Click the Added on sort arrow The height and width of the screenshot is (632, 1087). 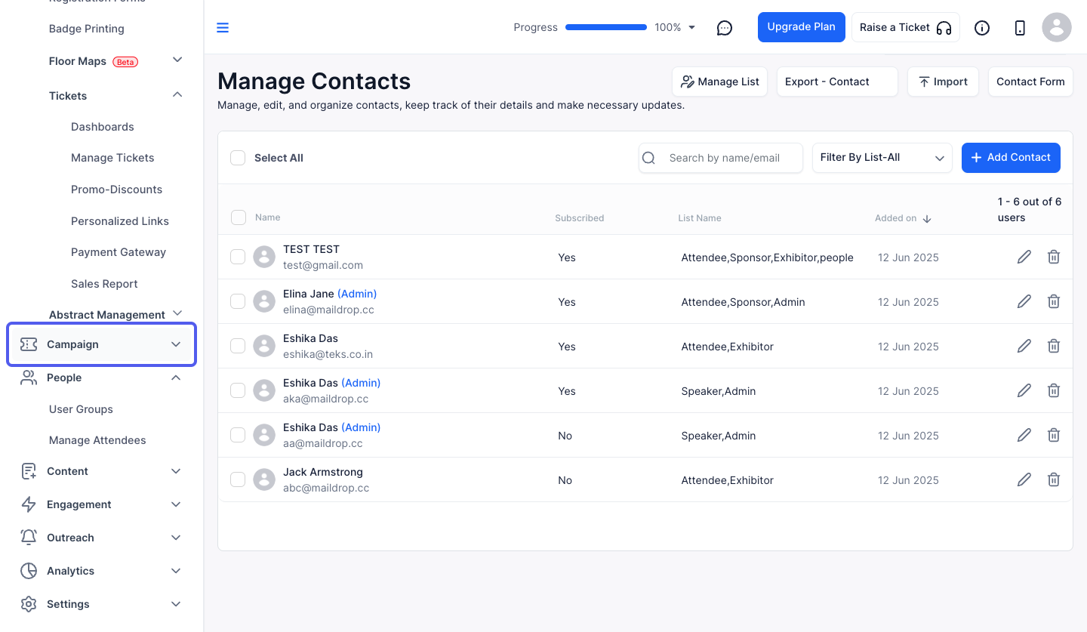[927, 218]
